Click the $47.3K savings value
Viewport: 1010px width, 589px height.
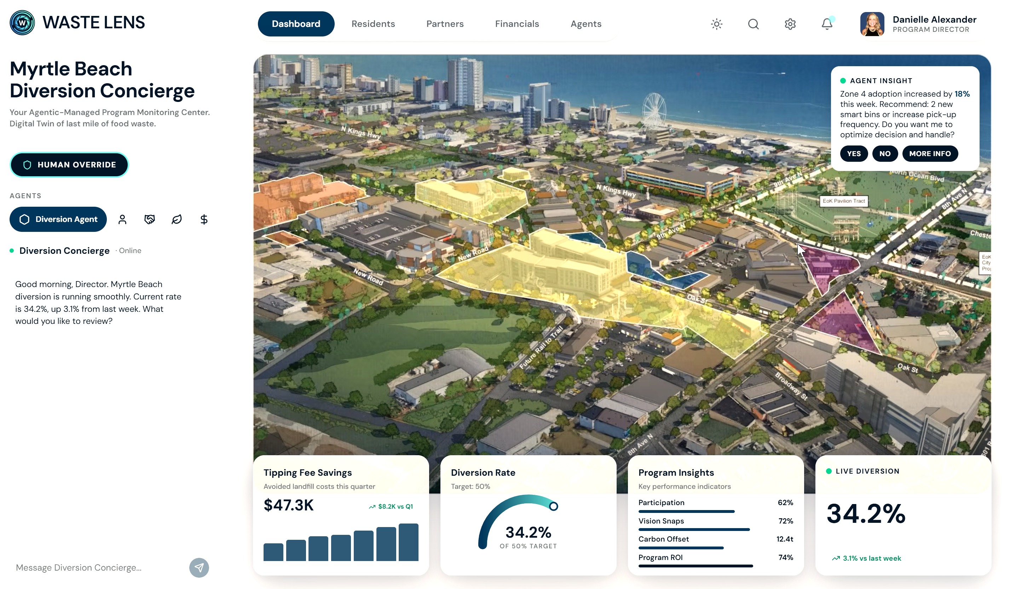tap(288, 505)
